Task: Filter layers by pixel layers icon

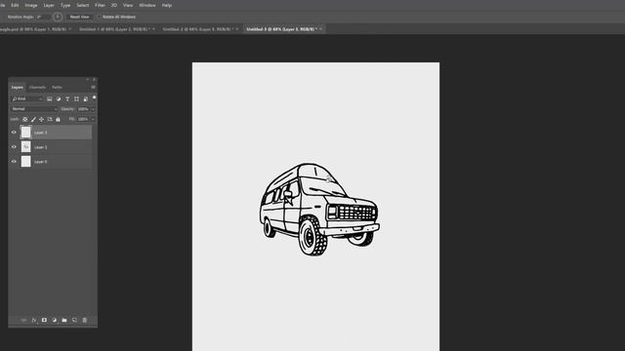Action: (x=50, y=98)
